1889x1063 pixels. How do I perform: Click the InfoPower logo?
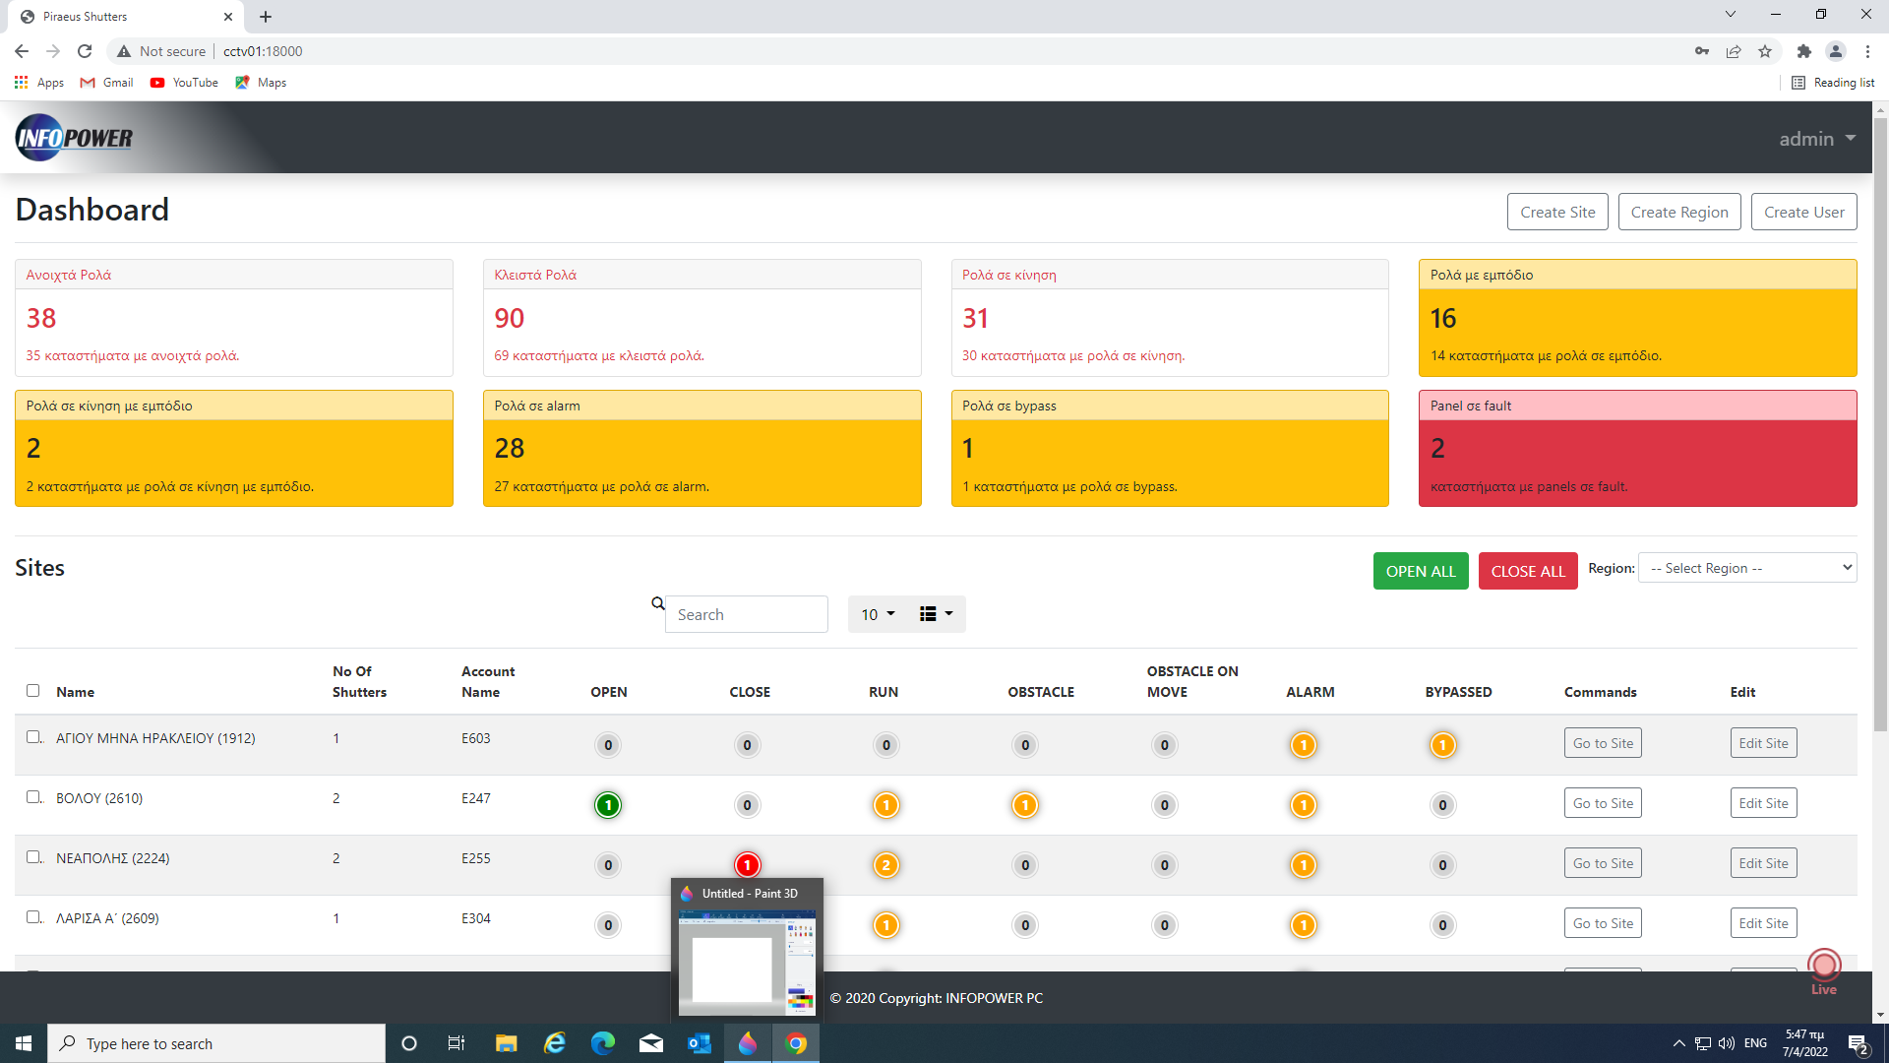click(74, 138)
